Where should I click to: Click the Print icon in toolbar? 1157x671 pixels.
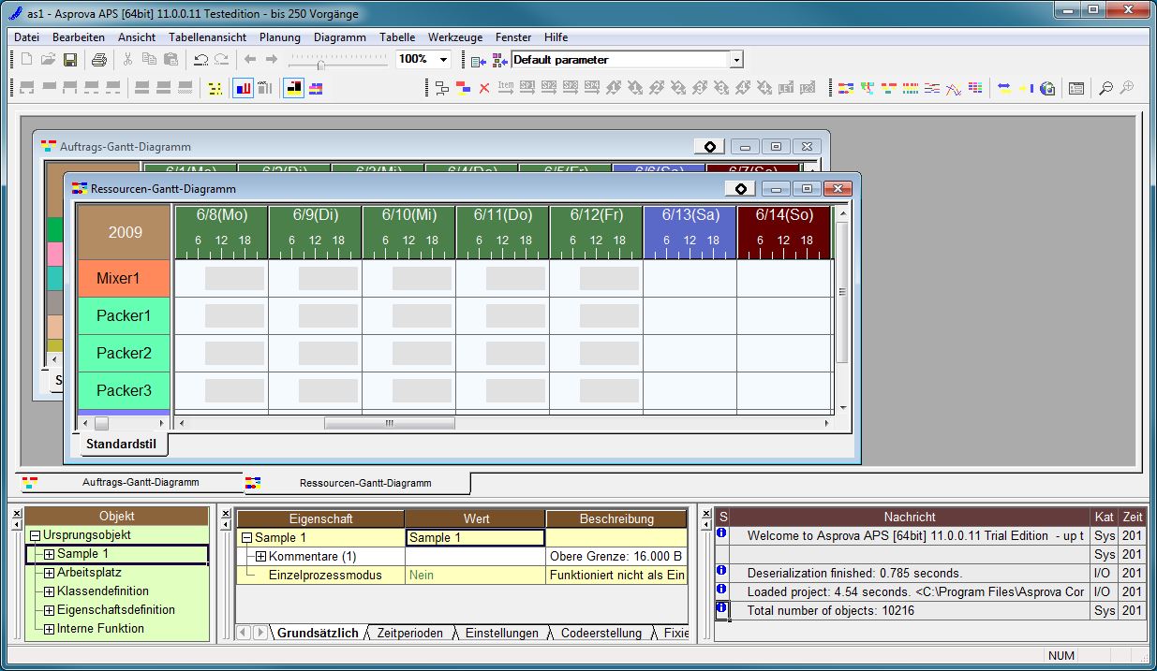coord(99,60)
